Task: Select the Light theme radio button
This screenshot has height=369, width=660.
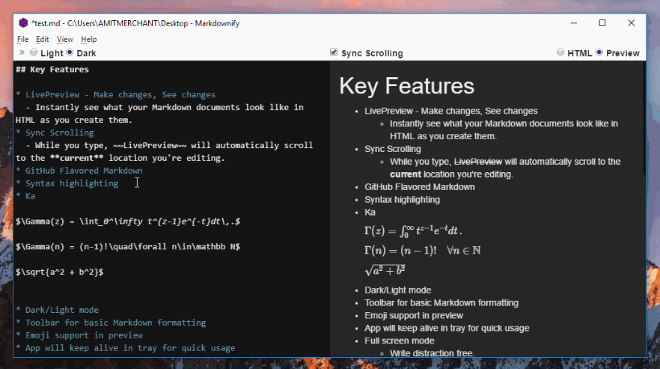Action: click(33, 52)
